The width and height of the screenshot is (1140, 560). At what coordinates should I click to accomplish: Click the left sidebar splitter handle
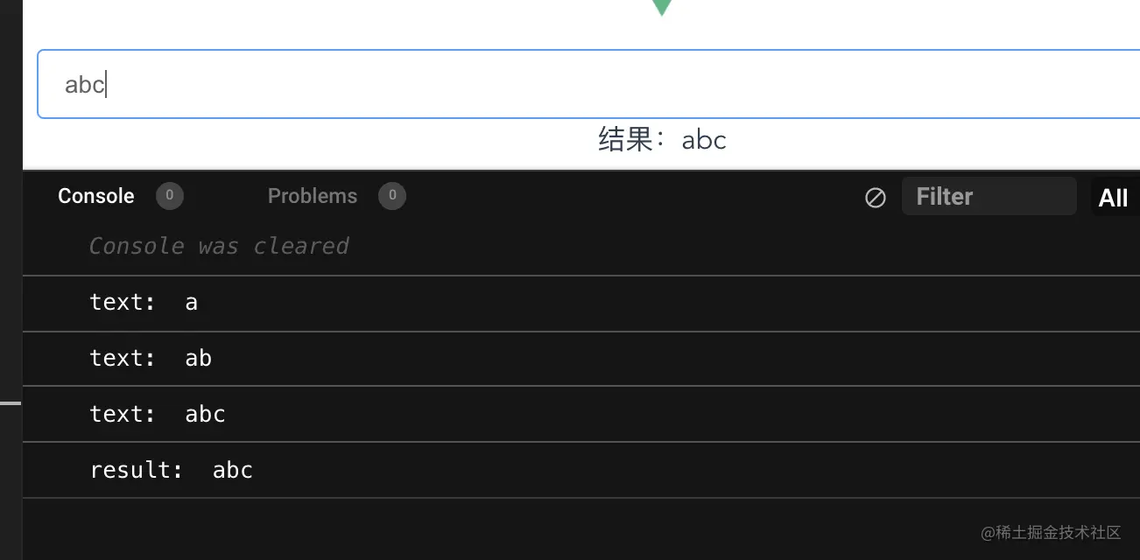point(11,403)
